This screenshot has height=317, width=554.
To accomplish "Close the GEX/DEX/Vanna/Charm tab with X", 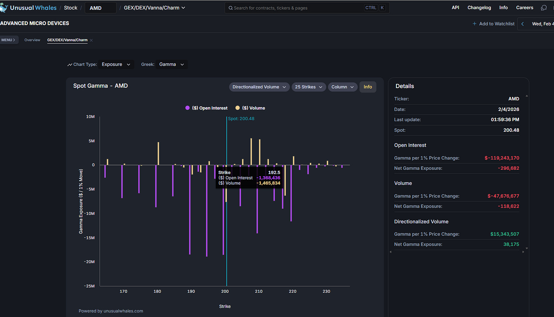I will 91,40.
